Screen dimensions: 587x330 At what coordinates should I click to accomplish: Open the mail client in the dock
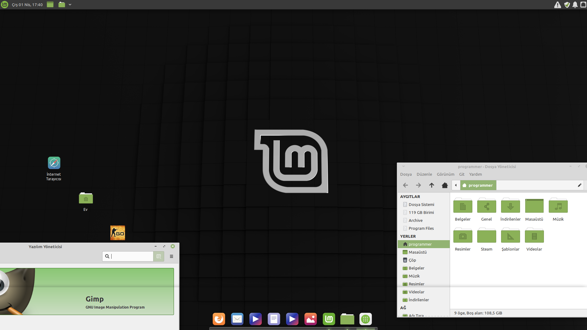click(x=237, y=319)
